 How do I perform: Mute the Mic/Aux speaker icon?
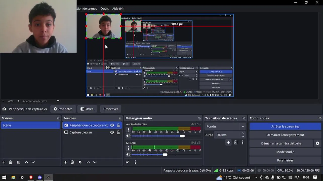(x=128, y=155)
